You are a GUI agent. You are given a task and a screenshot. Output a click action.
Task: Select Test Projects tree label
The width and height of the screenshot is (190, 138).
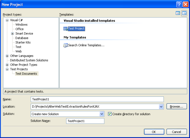coord(19,69)
